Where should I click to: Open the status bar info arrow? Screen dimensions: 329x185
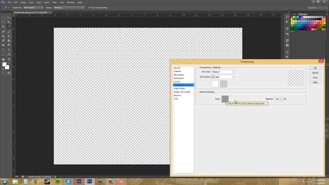[55, 177]
